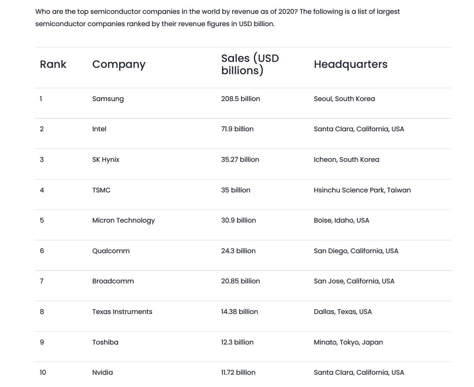474x387 pixels.
Task: Click the '14.38 billion' sales value
Action: pos(239,312)
